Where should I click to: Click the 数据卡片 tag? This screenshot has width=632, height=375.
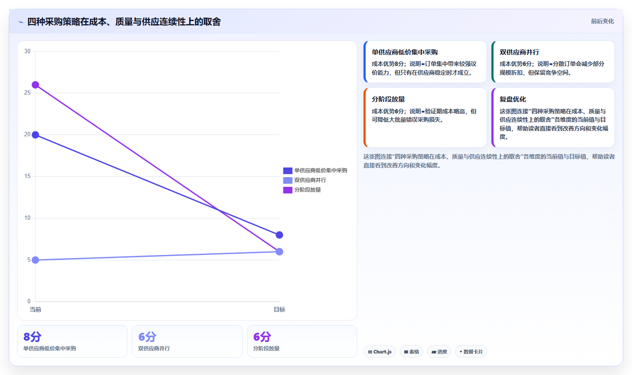471,352
